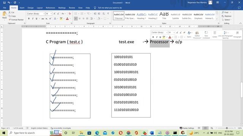Click Paragraph icon in mini toolbar
243x136 pixels.
(x=237, y=34)
